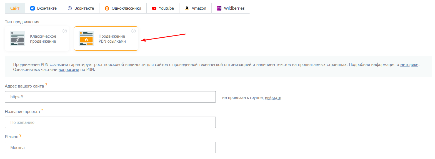Image resolution: width=435 pixels, height=159 pixels.
Task: Click the orange Одноклассники logo icon
Action: click(x=107, y=8)
